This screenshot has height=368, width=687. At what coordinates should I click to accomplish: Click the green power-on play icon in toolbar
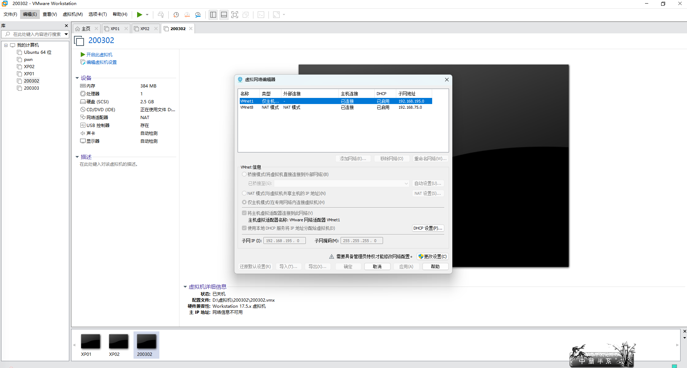point(139,15)
